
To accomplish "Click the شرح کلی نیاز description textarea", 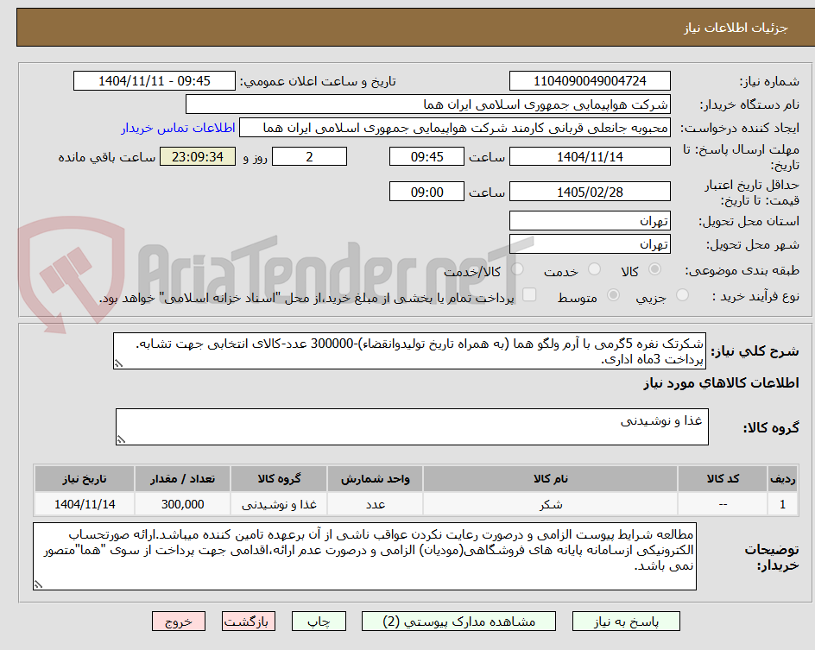I will [x=409, y=351].
